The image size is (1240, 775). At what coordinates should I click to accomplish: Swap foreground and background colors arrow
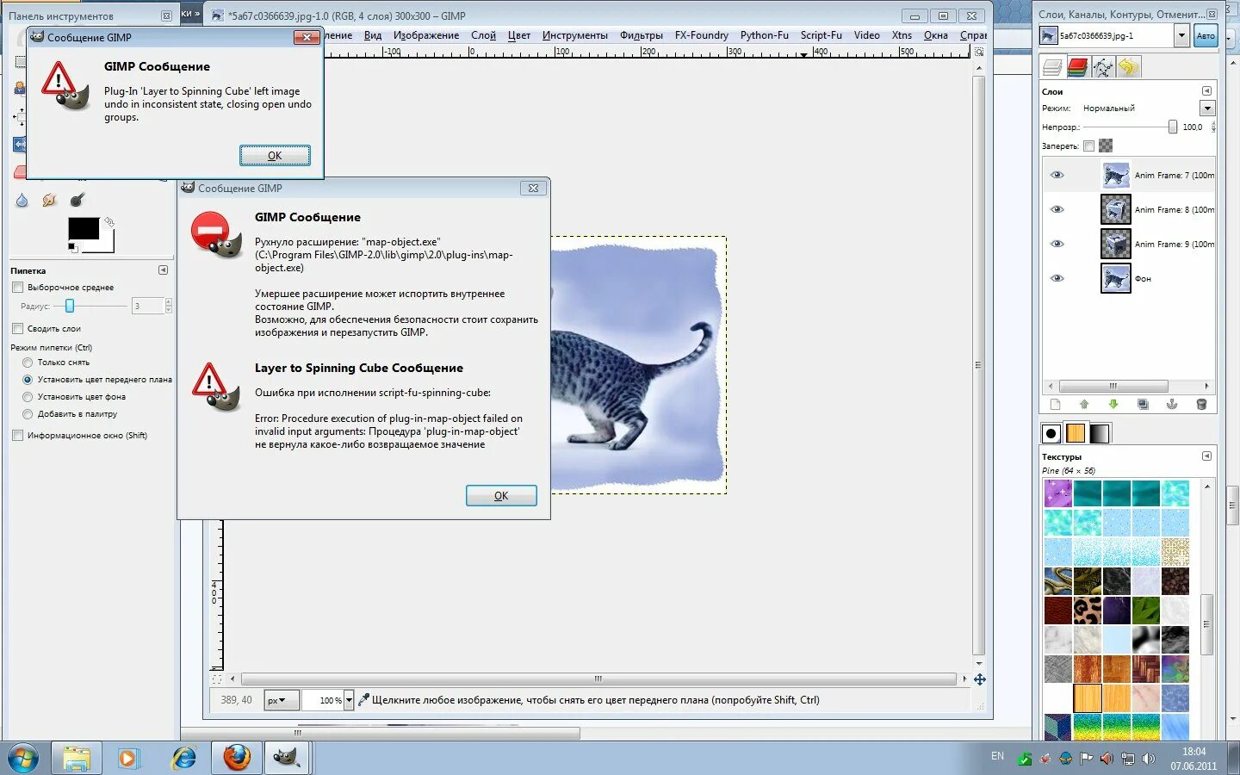tap(109, 222)
